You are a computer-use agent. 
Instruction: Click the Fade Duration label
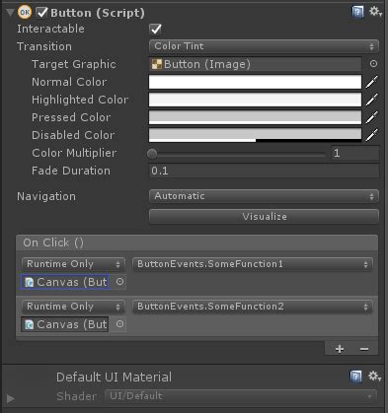point(71,171)
